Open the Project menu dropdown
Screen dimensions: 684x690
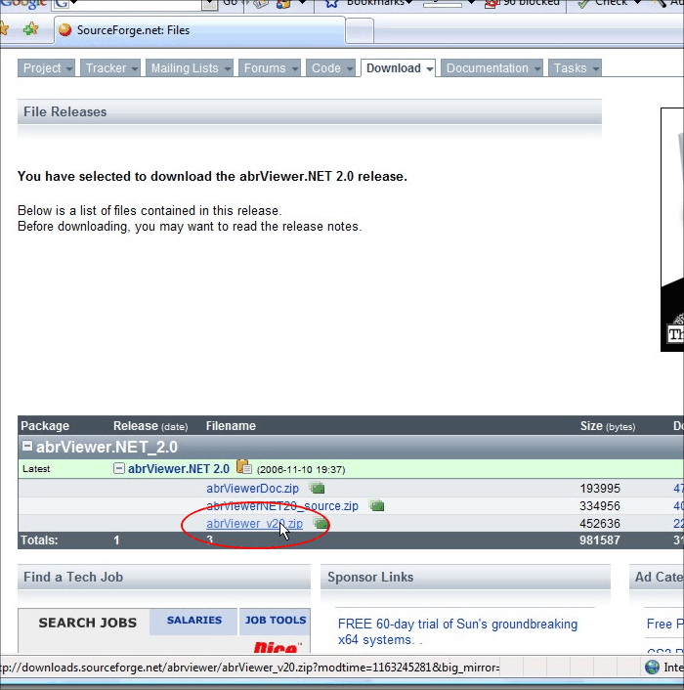[x=48, y=68]
